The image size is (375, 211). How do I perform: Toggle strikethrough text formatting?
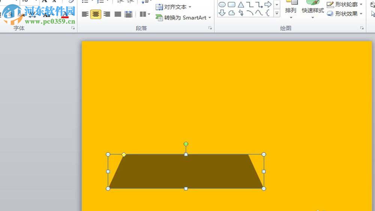[21, 15]
